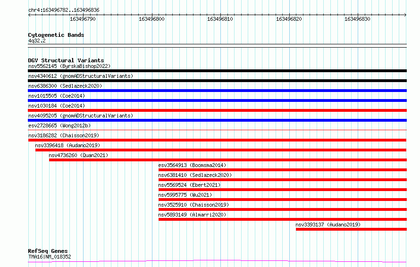The width and height of the screenshot is (420, 267).
Task: Open variant nsv1030184 (Coe2014)
Action: point(57,106)
